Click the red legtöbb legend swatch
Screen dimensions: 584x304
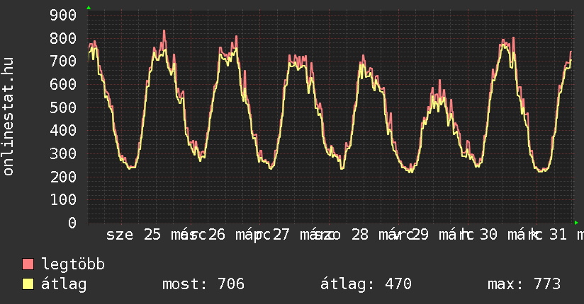(x=28, y=264)
